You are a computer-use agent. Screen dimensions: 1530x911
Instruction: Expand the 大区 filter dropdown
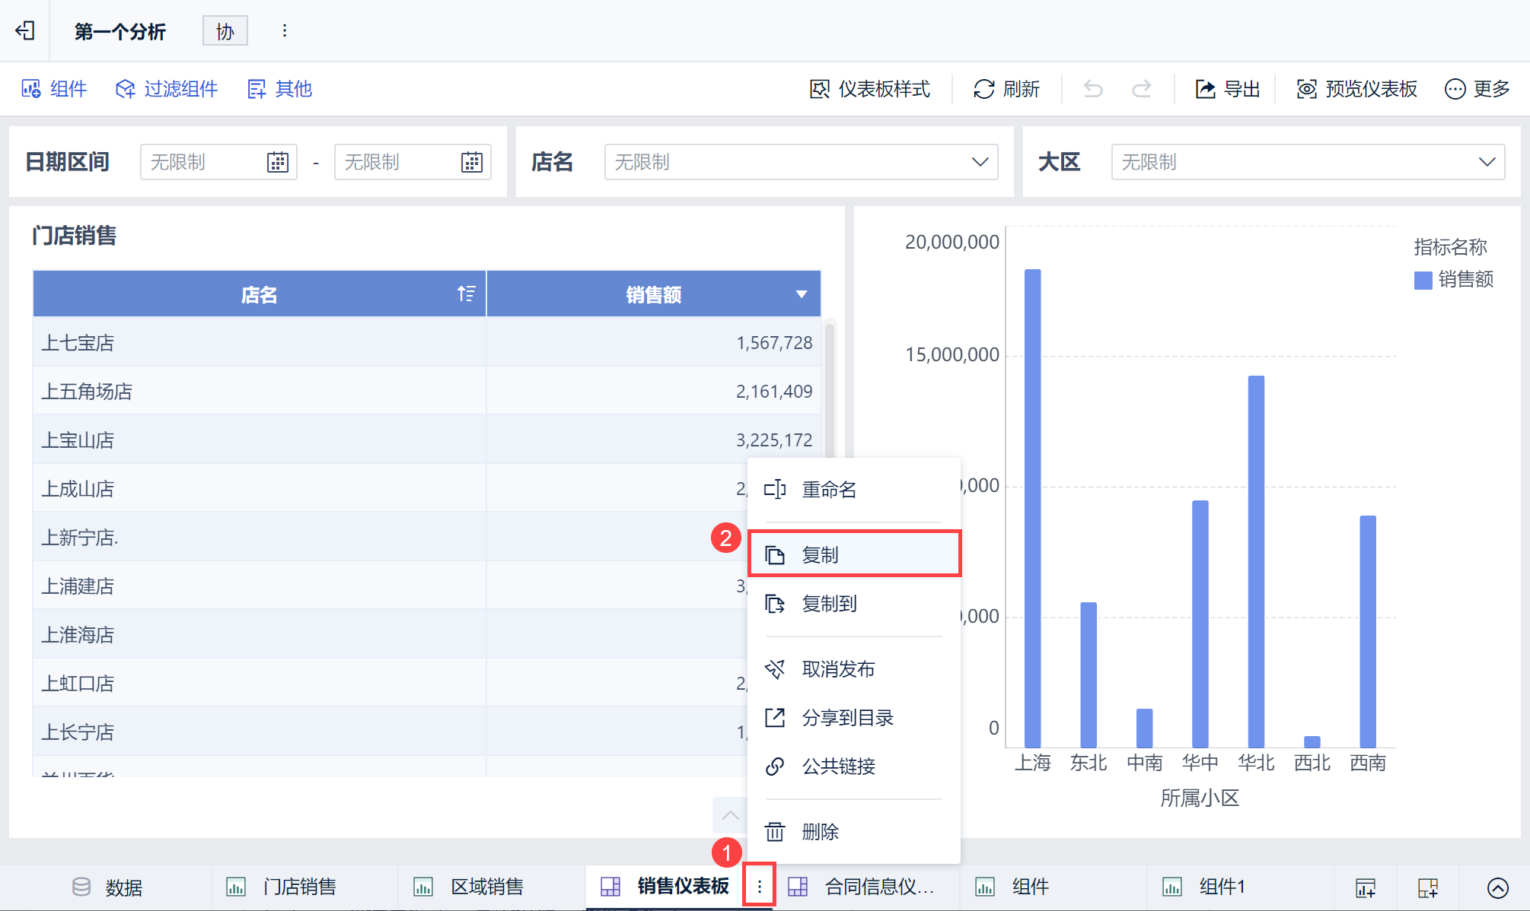[1487, 162]
